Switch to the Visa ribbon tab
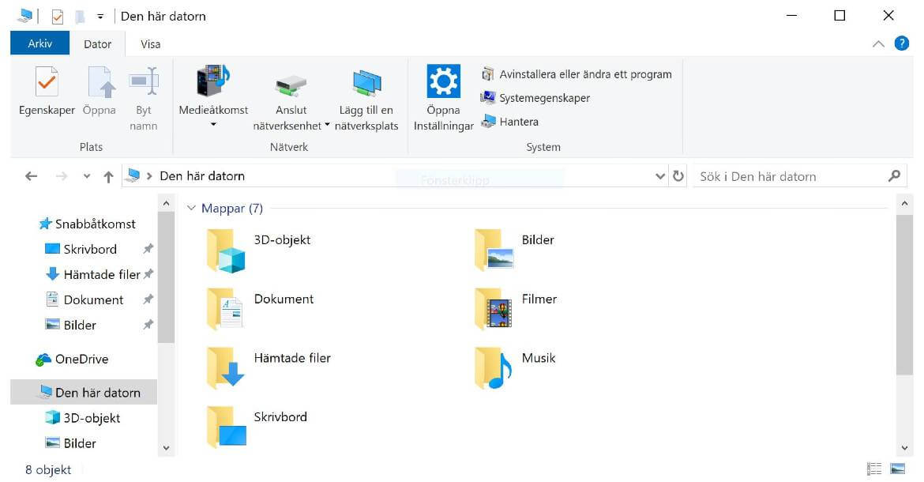The width and height of the screenshot is (924, 482). pos(150,43)
